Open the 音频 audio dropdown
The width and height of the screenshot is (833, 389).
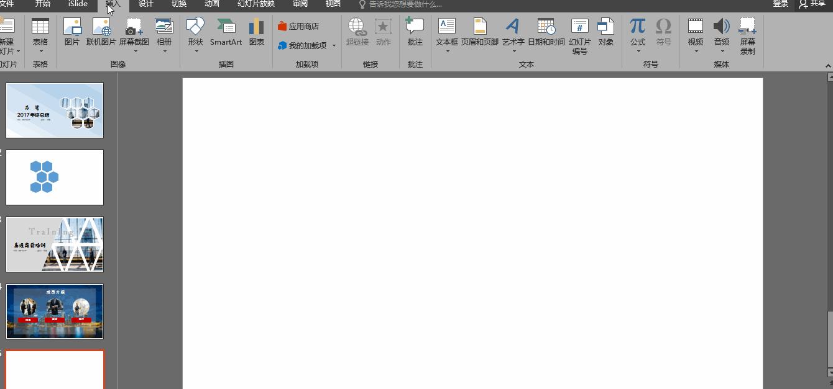(x=722, y=51)
